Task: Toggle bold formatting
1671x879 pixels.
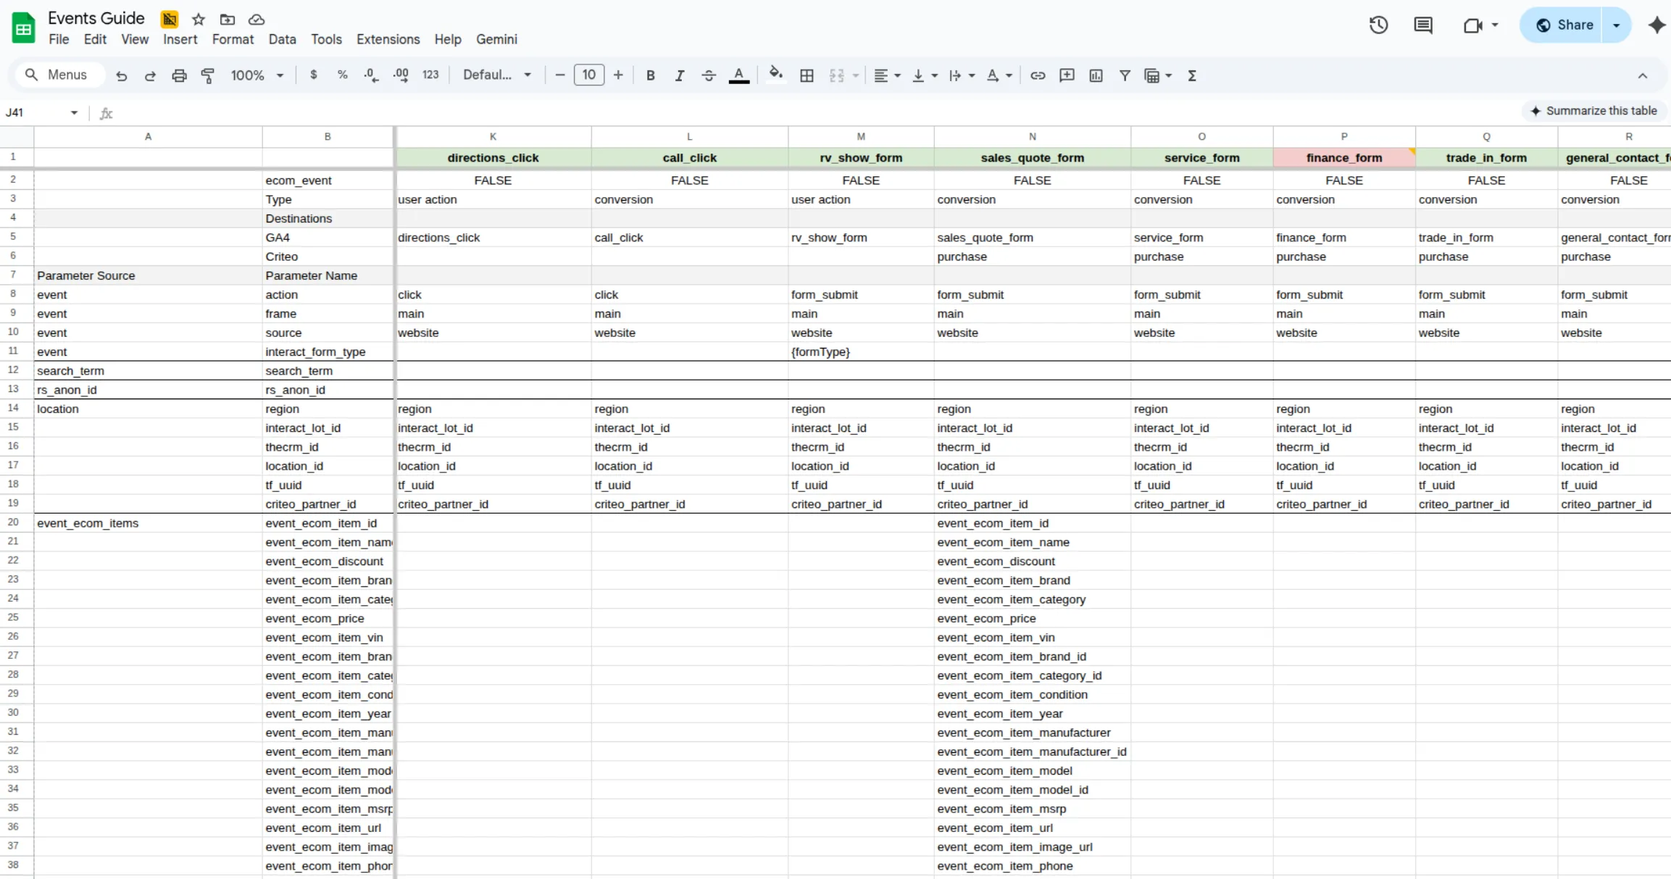Action: (x=650, y=75)
